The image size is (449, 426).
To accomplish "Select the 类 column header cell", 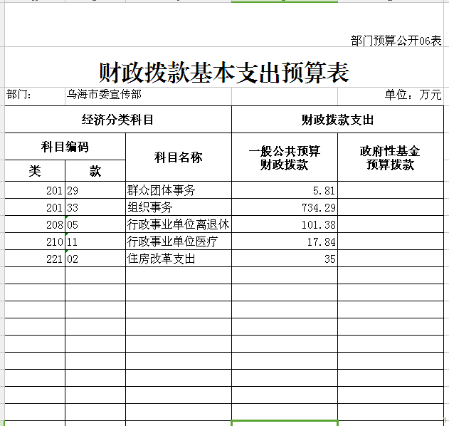I will (x=35, y=170).
